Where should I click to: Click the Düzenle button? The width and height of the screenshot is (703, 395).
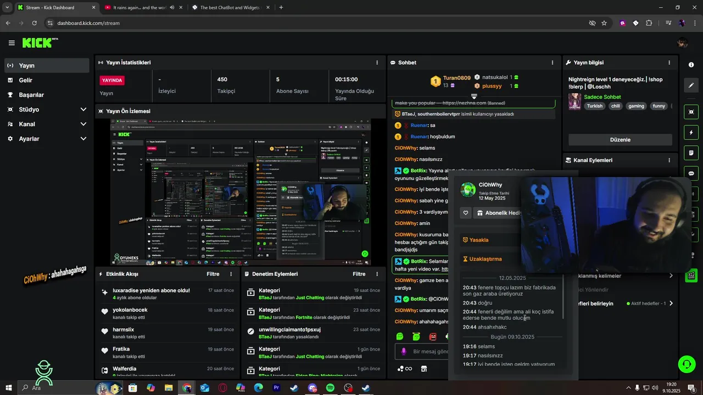click(620, 140)
